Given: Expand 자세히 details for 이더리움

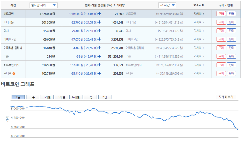Looking at the screenshot, I should [199, 22].
